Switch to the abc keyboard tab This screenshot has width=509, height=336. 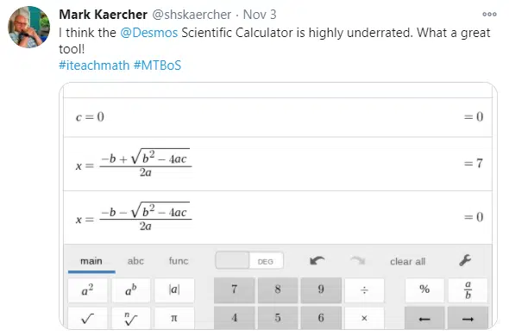click(x=135, y=261)
